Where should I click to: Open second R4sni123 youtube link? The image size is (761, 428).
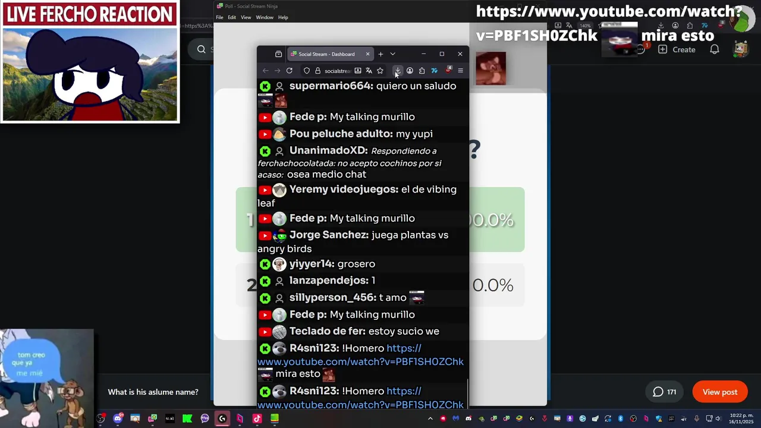tap(360, 398)
